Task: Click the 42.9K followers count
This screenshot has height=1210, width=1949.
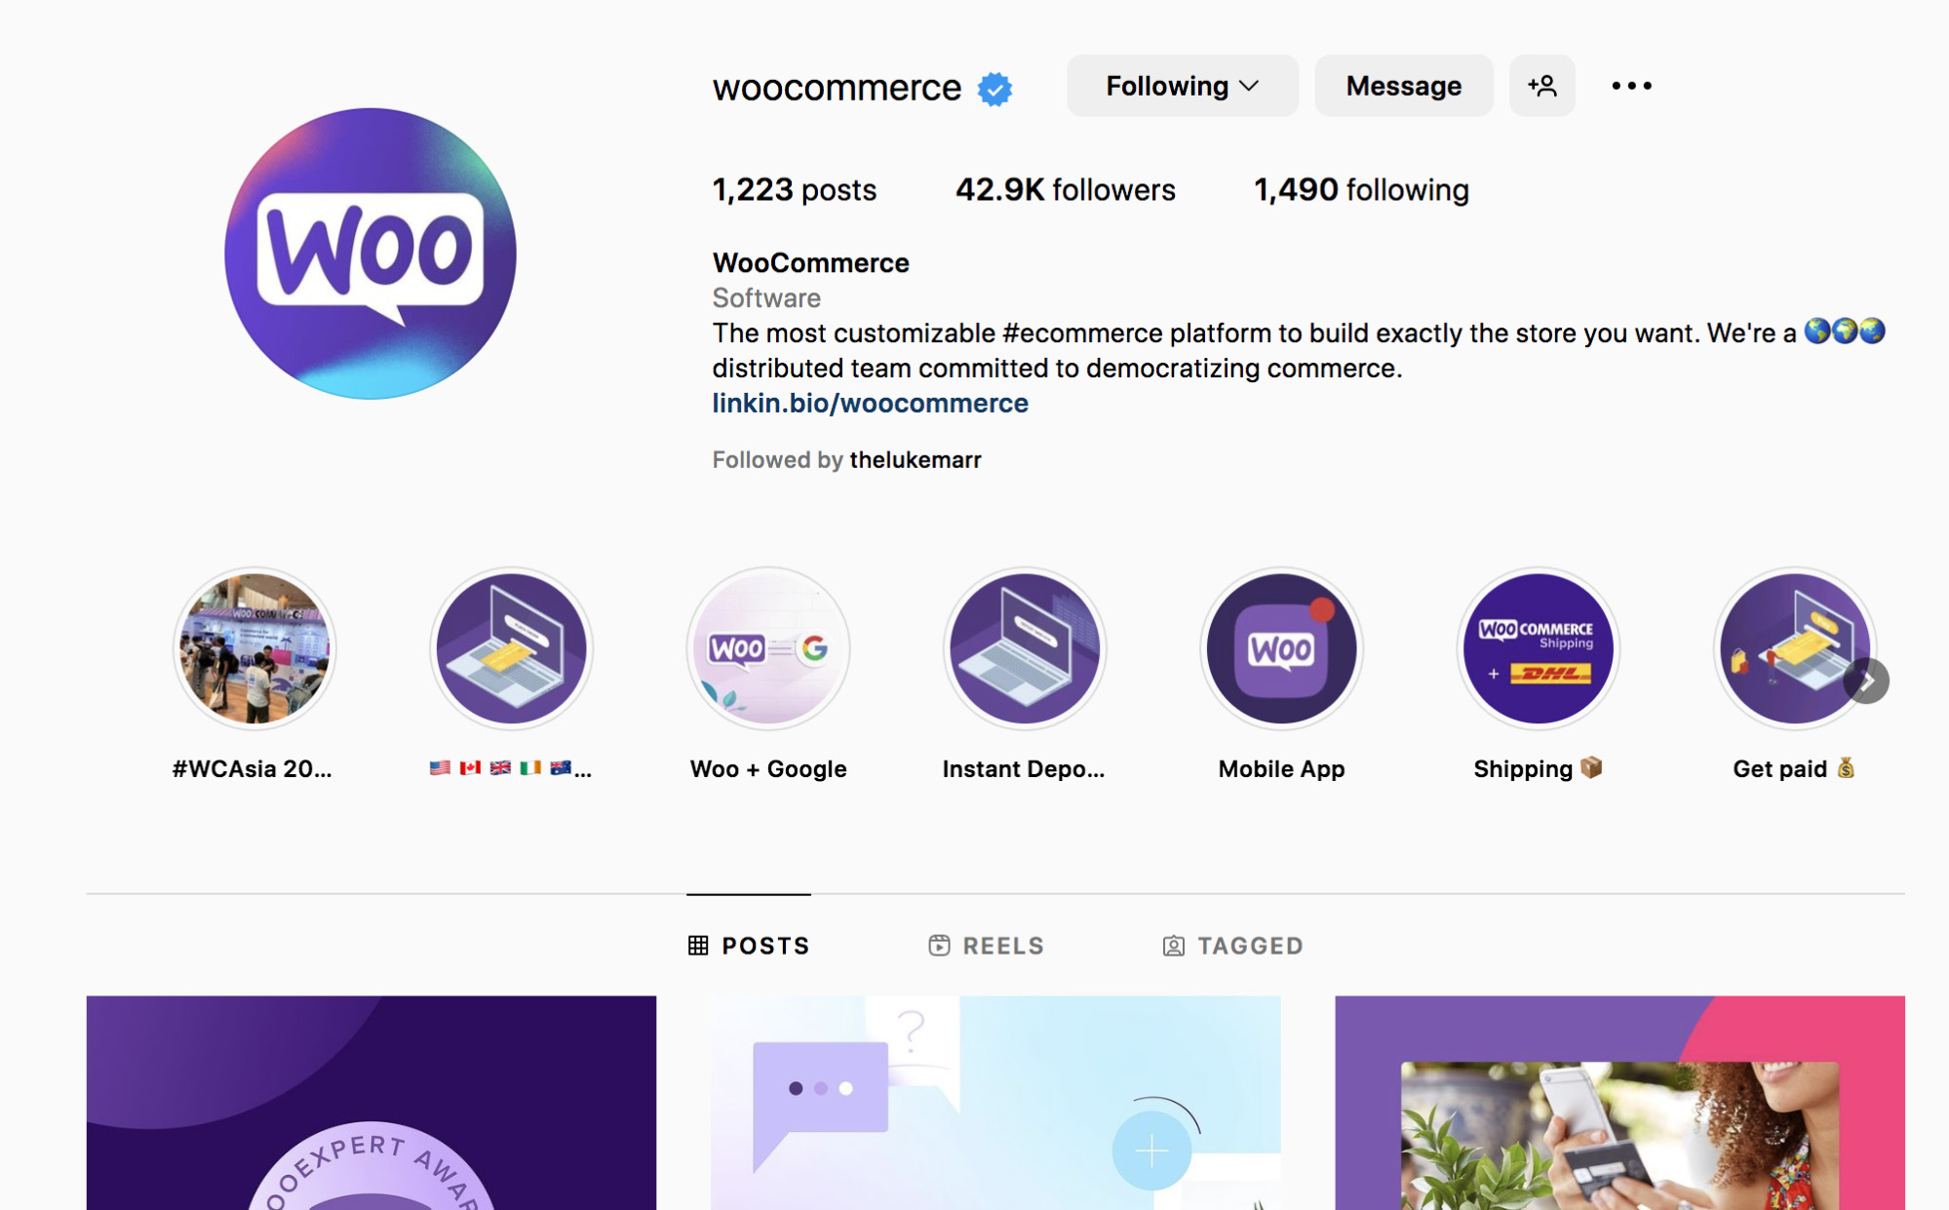Action: click(1064, 187)
